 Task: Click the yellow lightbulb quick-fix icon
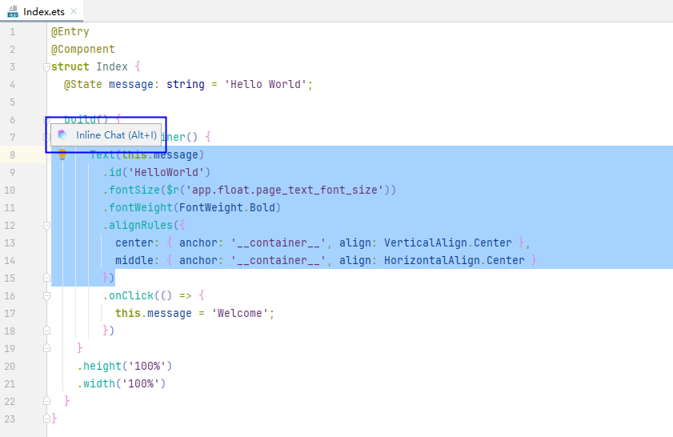(x=62, y=154)
